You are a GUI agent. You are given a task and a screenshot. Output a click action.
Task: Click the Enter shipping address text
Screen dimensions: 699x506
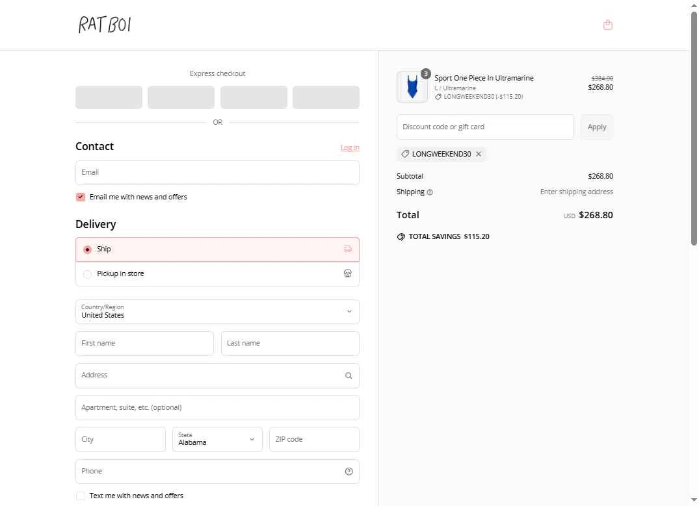click(576, 192)
